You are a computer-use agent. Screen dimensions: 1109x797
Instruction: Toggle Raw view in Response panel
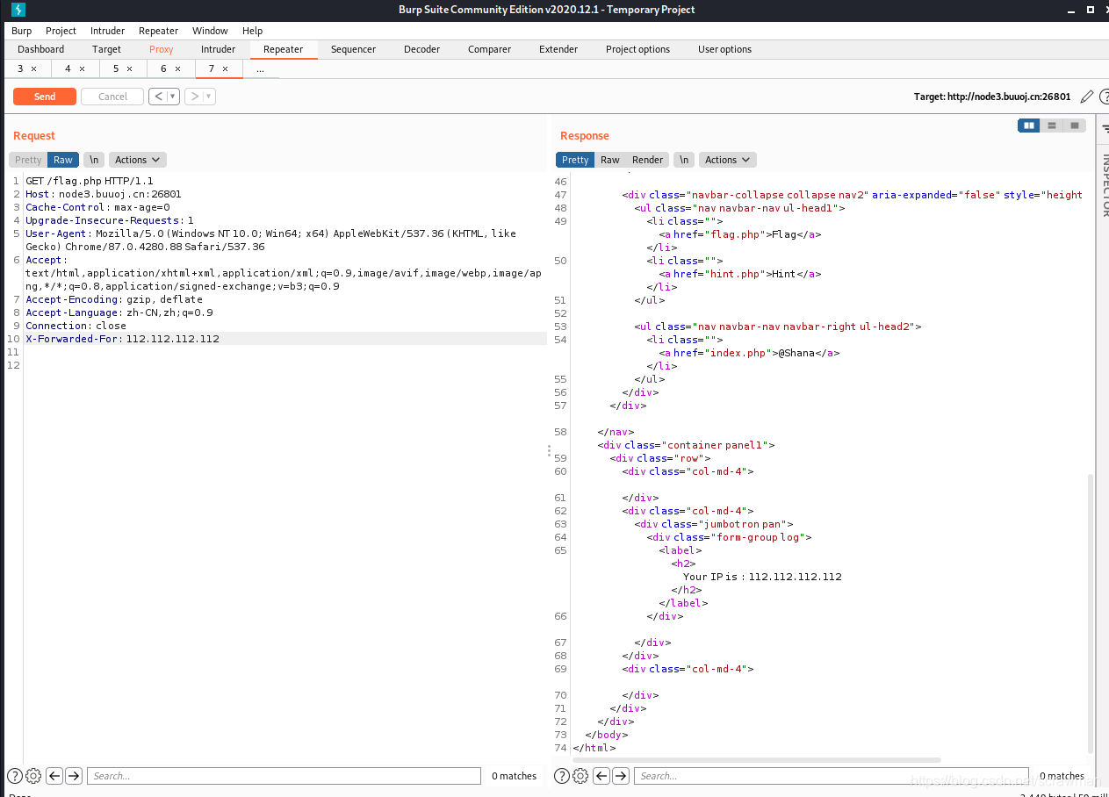click(x=610, y=160)
